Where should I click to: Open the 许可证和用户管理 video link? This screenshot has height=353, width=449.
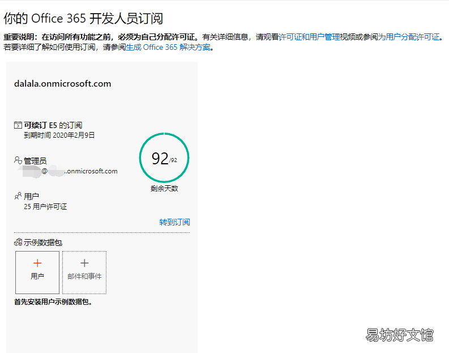309,37
